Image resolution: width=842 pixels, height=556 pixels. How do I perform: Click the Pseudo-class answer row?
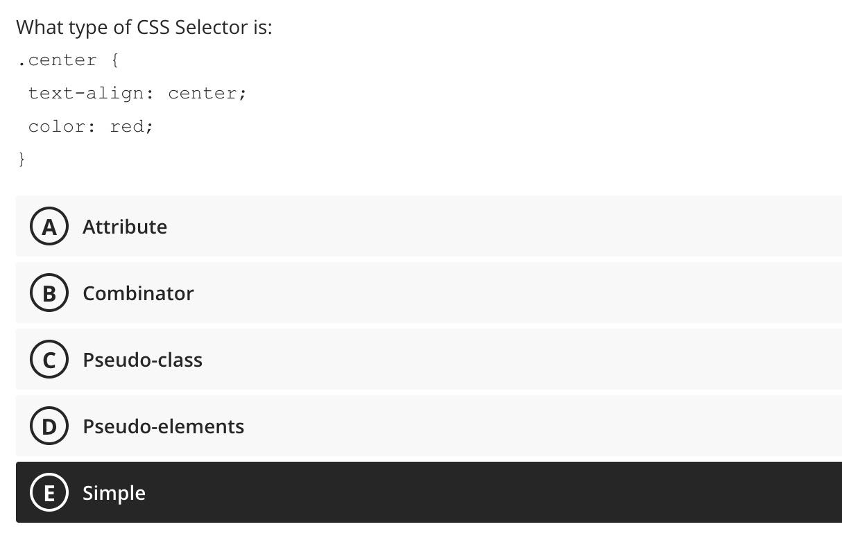pos(416,359)
